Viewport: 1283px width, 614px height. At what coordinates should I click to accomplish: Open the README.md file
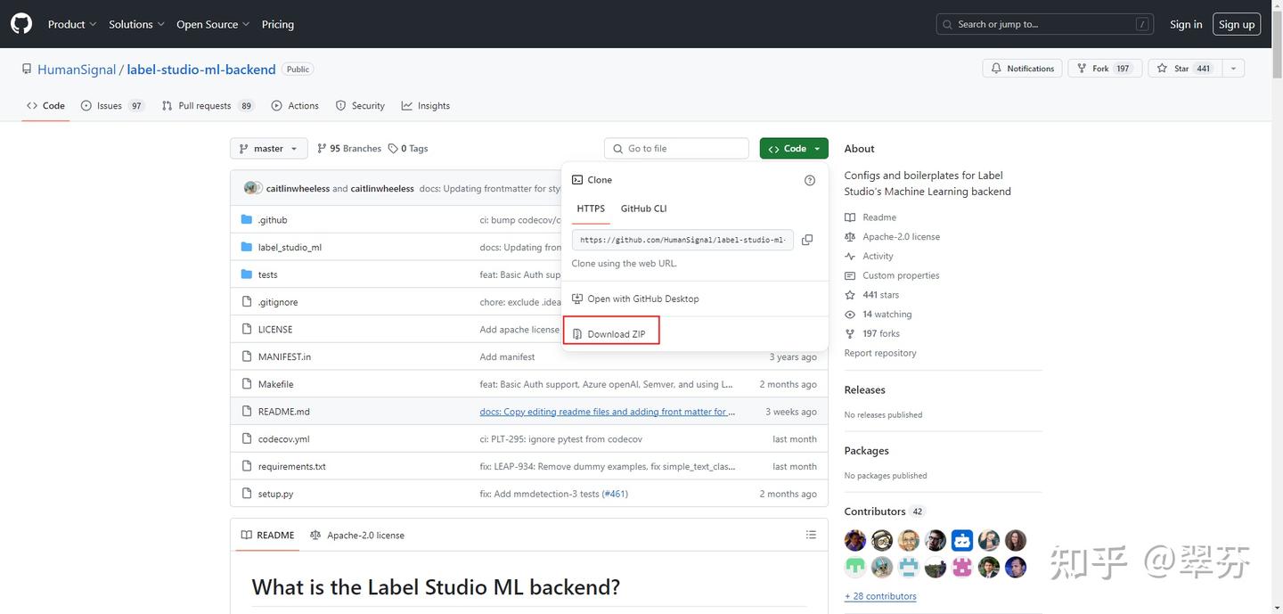click(283, 412)
